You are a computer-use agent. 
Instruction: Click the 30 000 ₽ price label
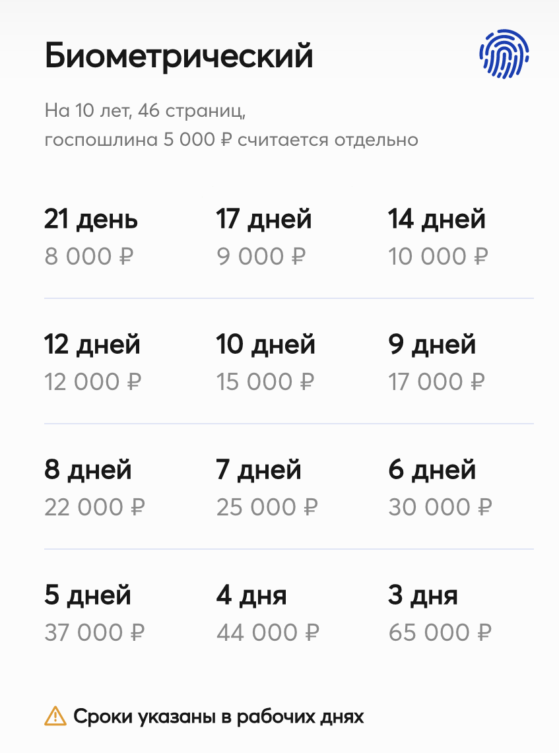(x=440, y=507)
